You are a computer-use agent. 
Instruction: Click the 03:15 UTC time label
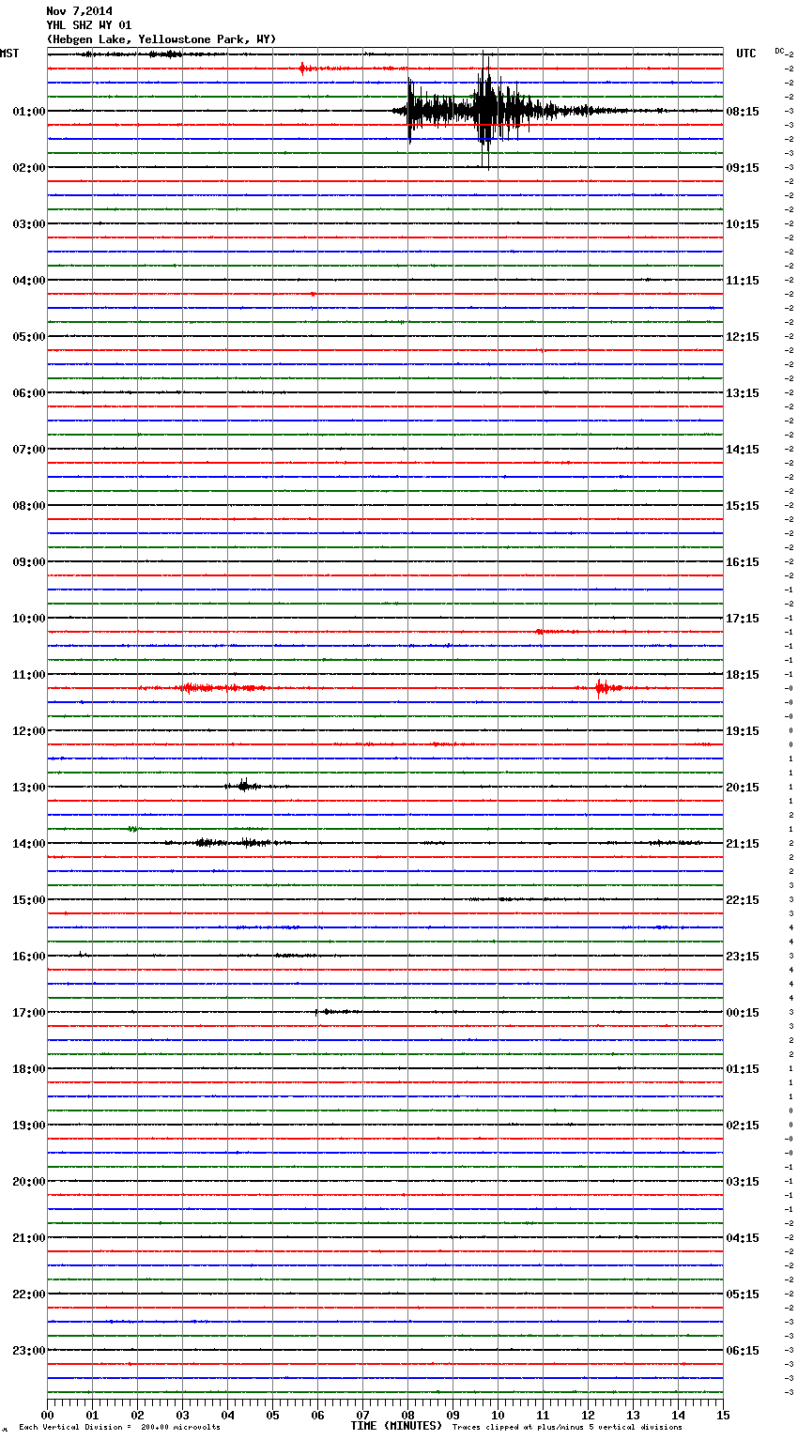click(743, 1182)
